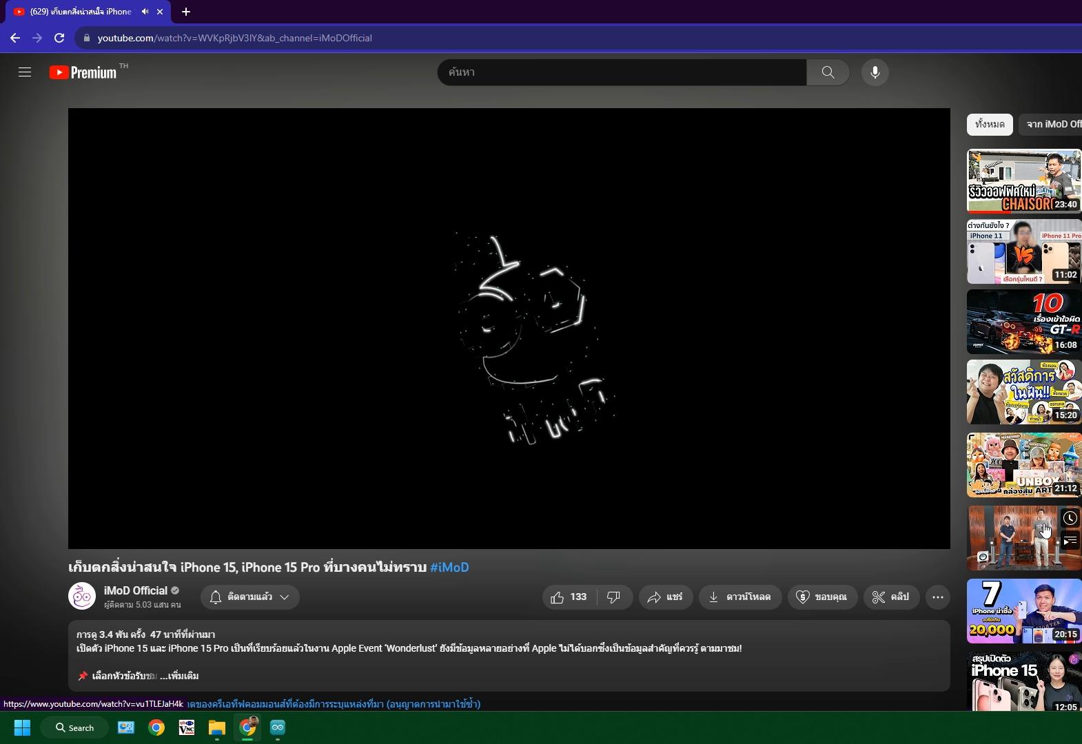Screen dimensions: 1082x744
Task: Open the 15:20 สวัสดิการ video thumbnail
Action: [x=1024, y=392]
